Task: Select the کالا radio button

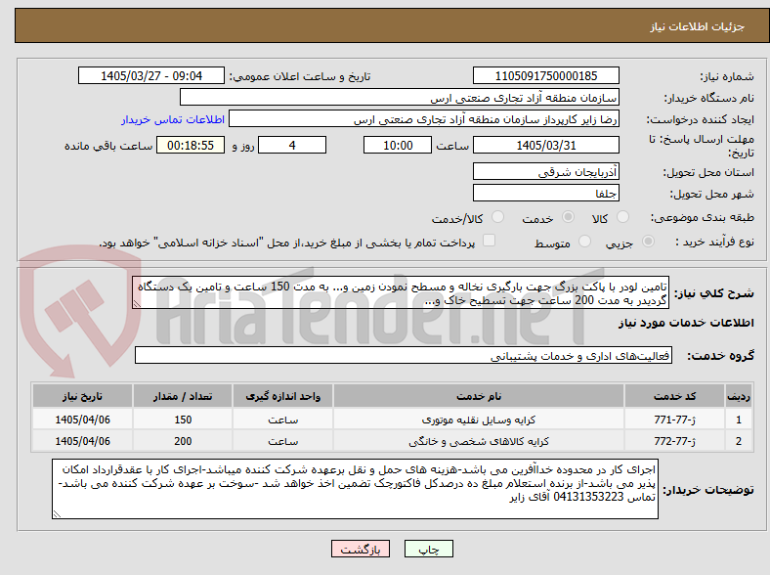Action: (622, 217)
